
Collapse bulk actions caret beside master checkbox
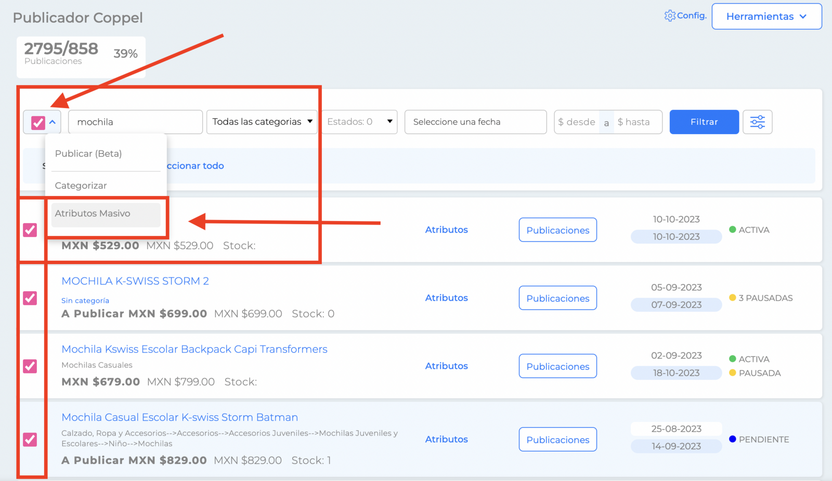click(53, 122)
